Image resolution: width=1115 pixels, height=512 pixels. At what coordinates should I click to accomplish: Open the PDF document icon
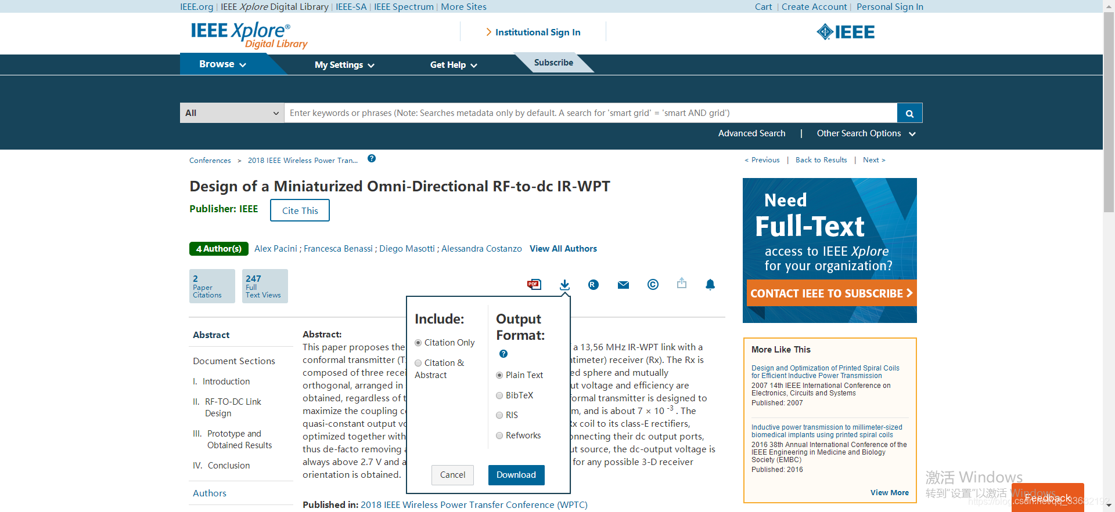pos(534,284)
